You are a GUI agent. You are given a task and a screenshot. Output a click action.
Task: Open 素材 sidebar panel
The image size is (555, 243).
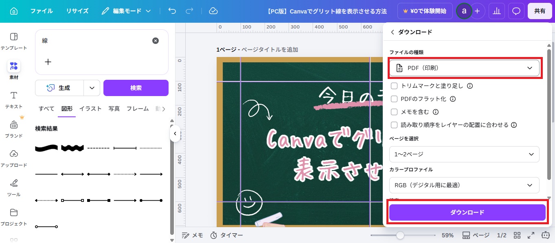click(x=14, y=70)
